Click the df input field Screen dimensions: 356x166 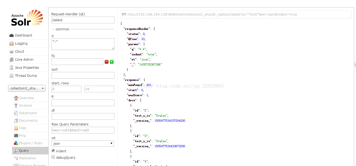pos(83,116)
